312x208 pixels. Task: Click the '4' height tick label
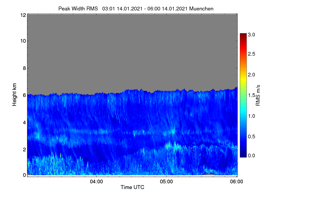click(x=24, y=122)
